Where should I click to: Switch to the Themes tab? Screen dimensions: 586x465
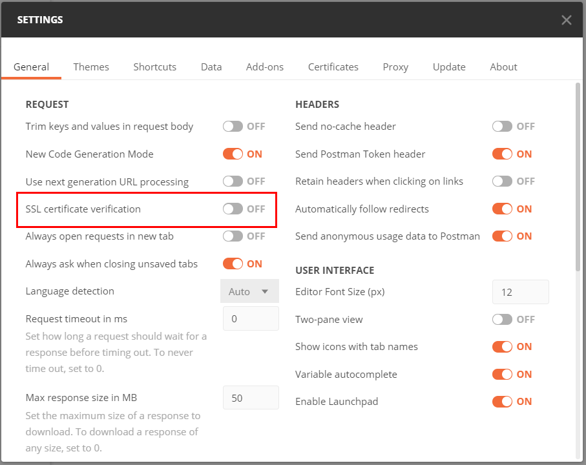91,67
